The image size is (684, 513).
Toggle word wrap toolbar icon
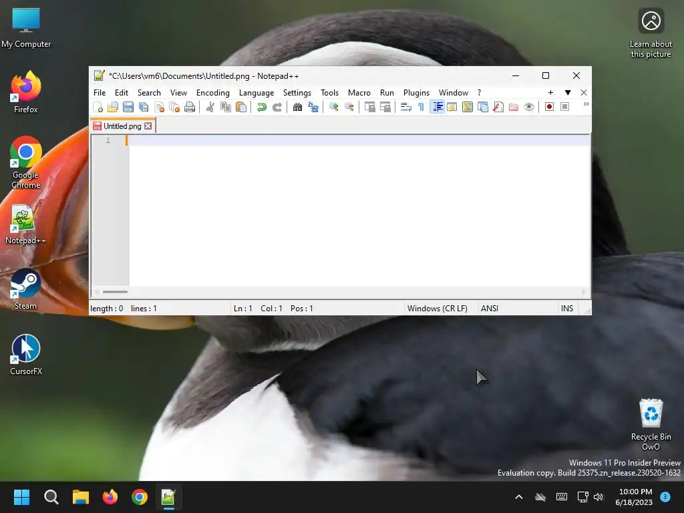pos(405,107)
